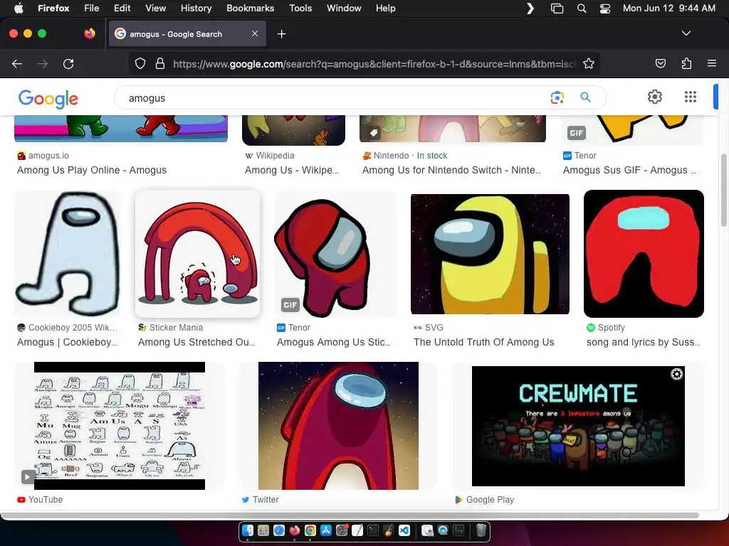The width and height of the screenshot is (729, 546).
Task: Open 'Among Us Stretched Ou...' Sticker Mania link
Action: 196,342
